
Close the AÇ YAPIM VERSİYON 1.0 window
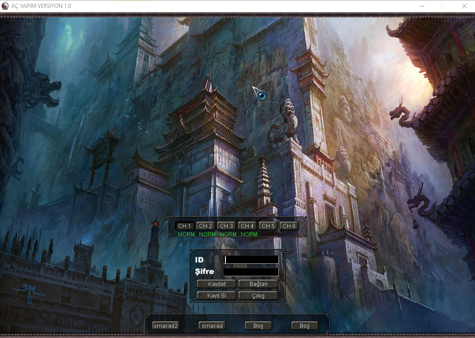pyautogui.click(x=464, y=6)
